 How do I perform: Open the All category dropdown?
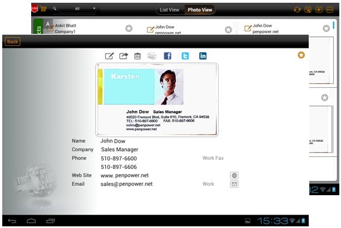pos(78,9)
